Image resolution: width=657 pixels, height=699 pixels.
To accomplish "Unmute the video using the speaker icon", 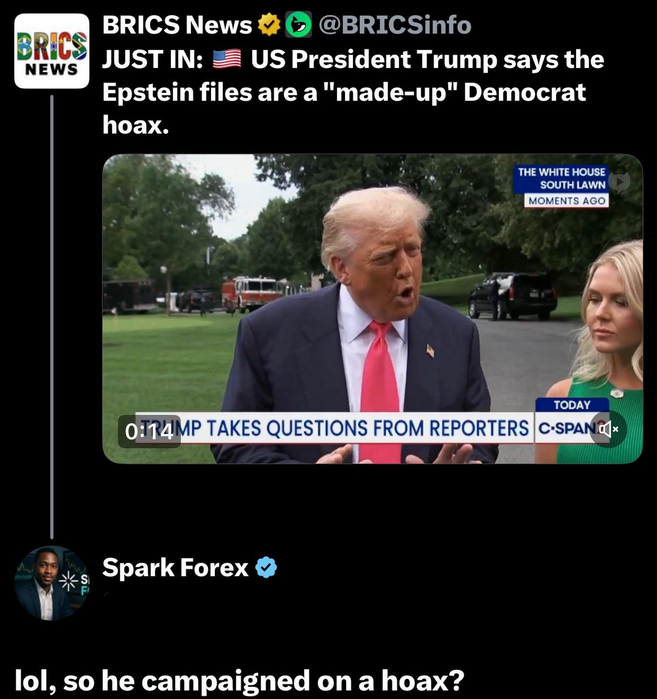I will tap(608, 429).
